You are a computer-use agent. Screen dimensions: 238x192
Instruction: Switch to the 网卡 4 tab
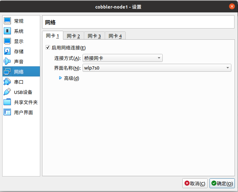tap(115, 36)
